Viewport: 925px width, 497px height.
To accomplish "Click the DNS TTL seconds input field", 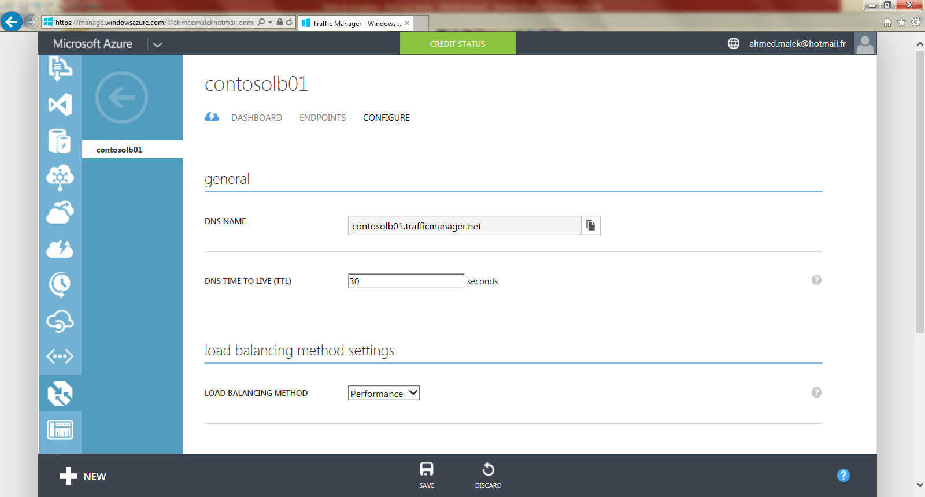I will tap(406, 281).
